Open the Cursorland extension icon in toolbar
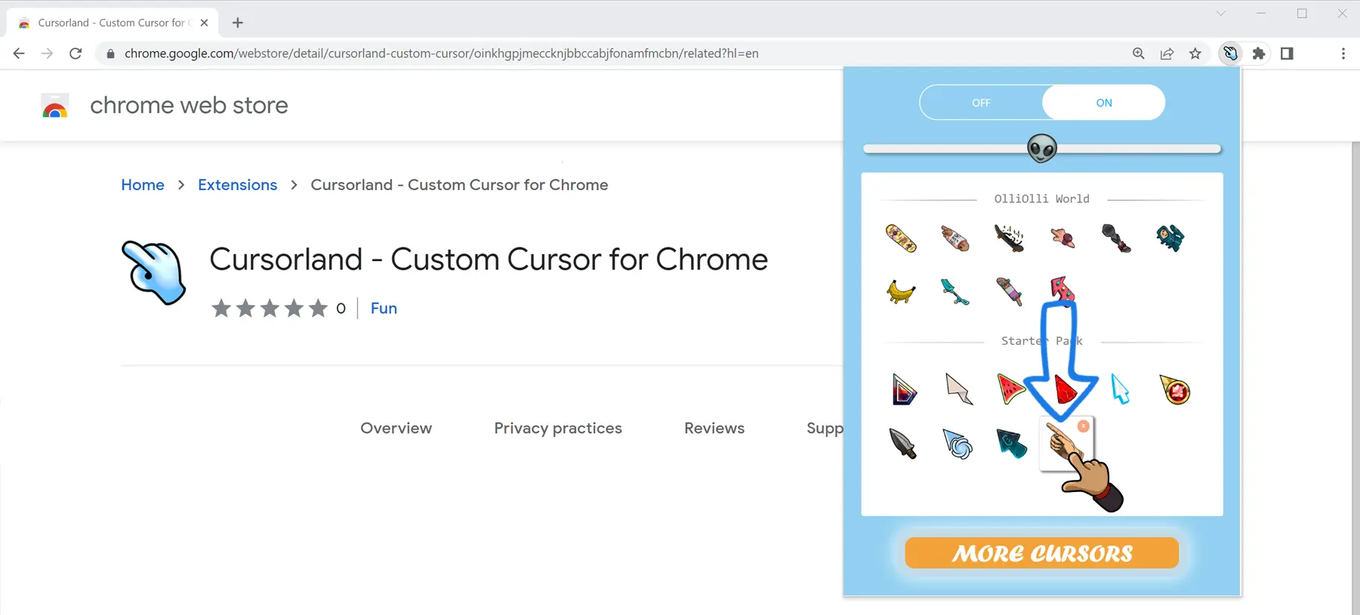This screenshot has width=1360, height=615. pyautogui.click(x=1230, y=54)
